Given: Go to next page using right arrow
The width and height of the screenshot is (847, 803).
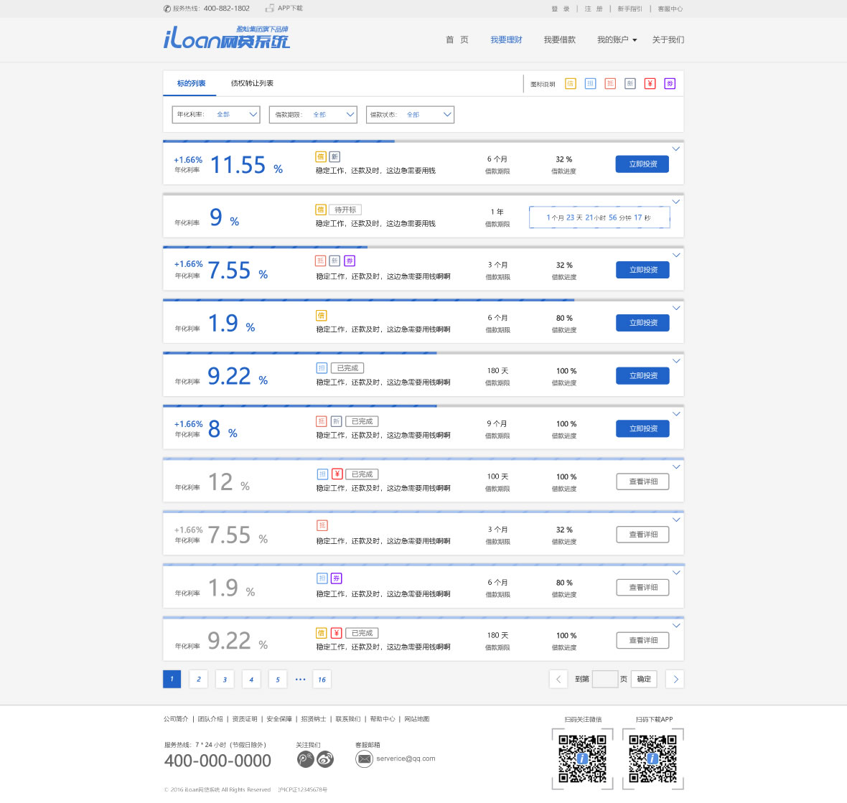Looking at the screenshot, I should pyautogui.click(x=675, y=679).
